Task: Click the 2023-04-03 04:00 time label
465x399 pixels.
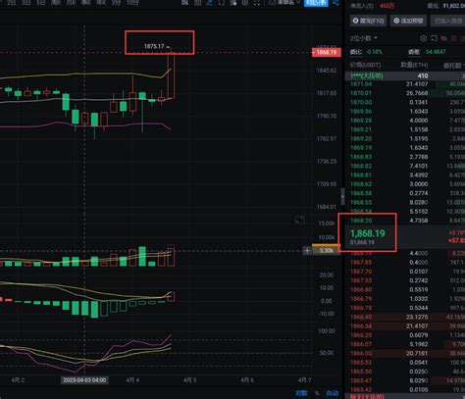Action: (x=84, y=380)
